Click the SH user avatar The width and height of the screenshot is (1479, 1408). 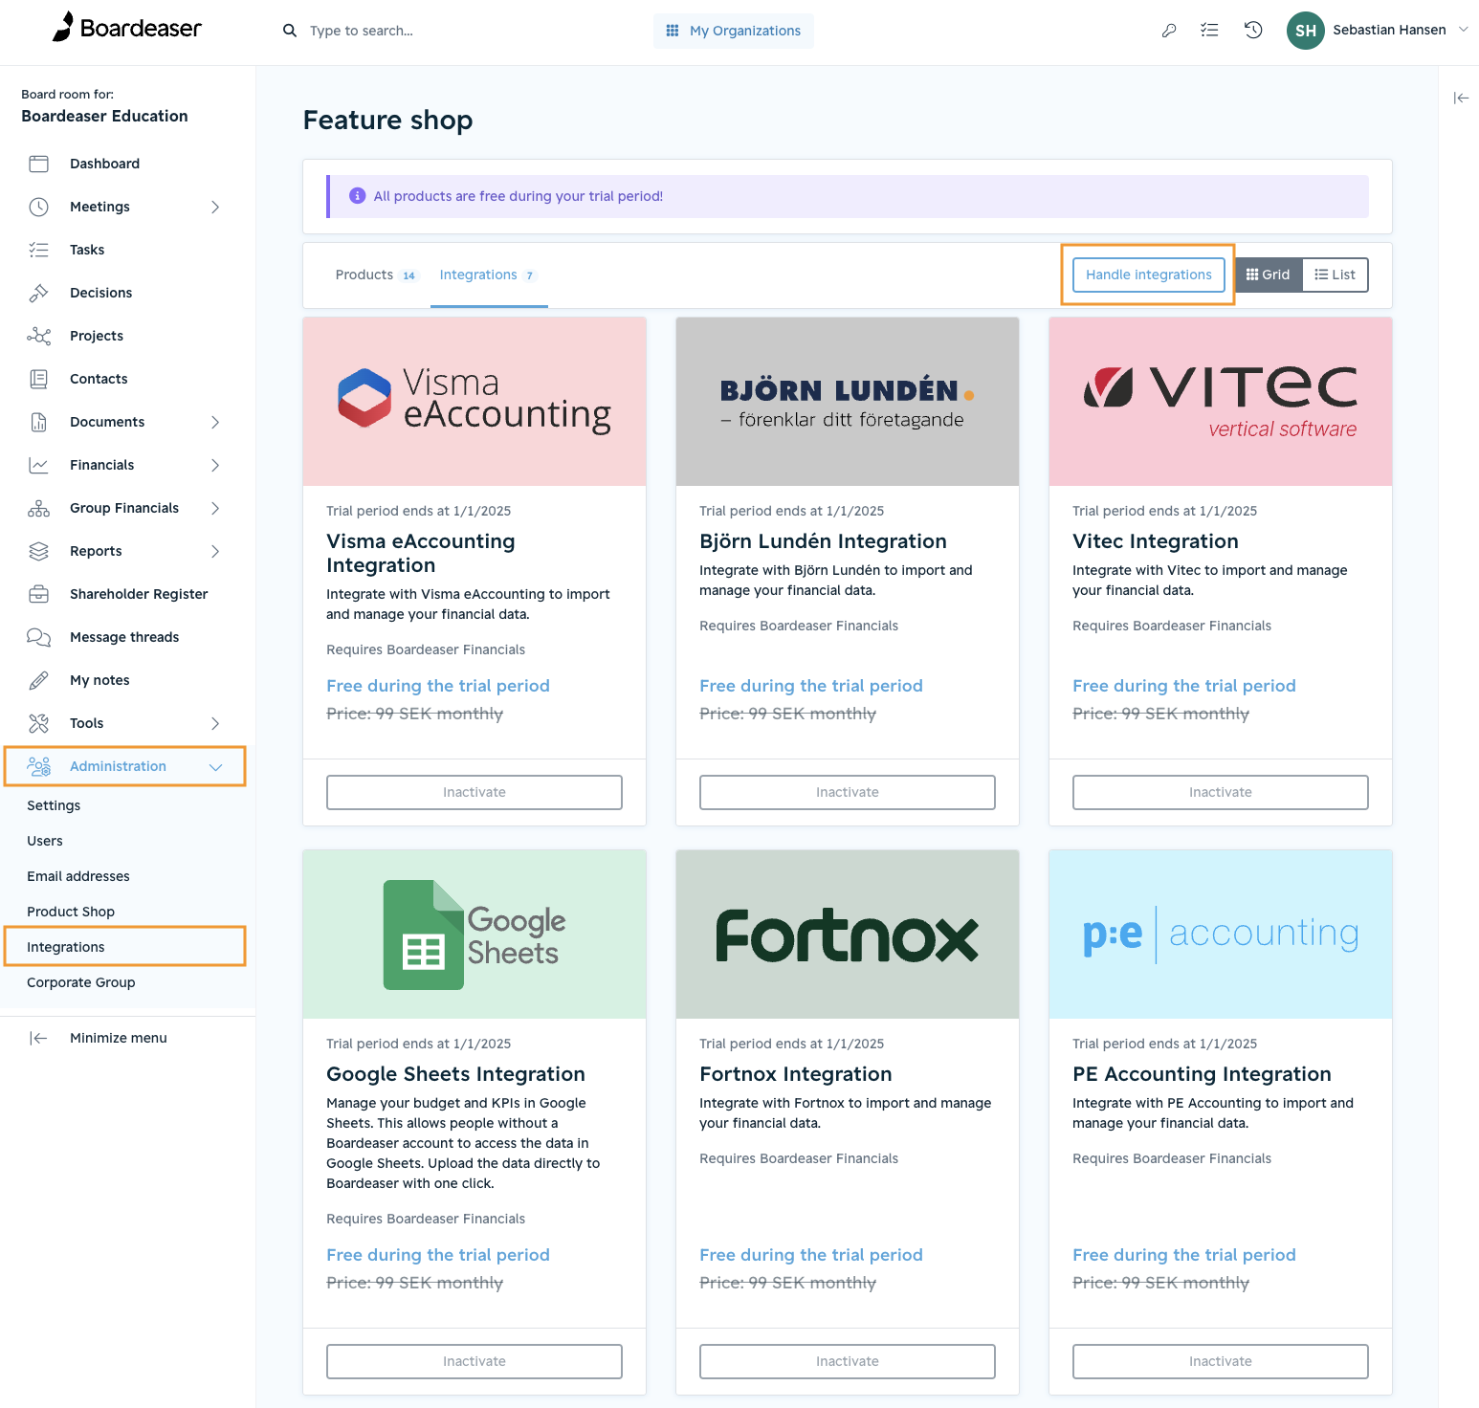[1305, 31]
